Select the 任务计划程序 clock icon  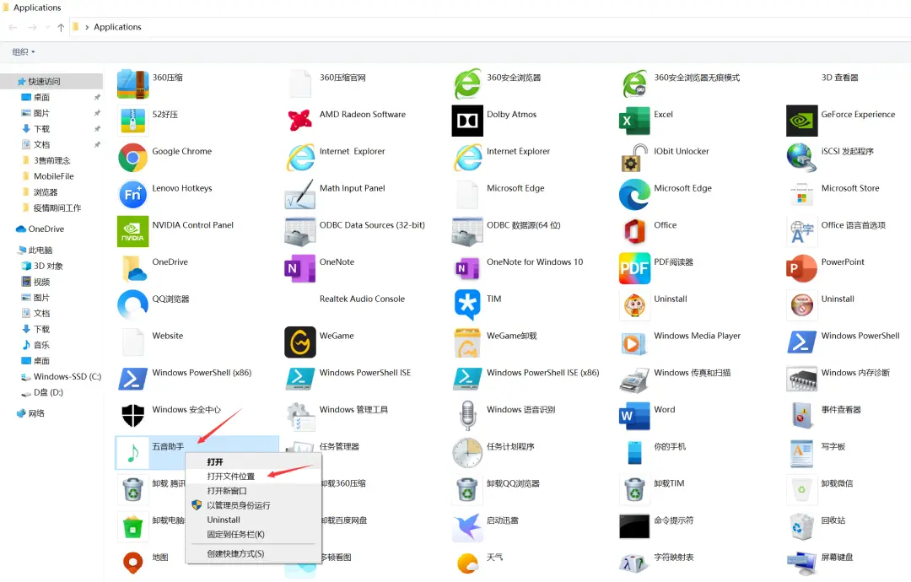tap(467, 453)
